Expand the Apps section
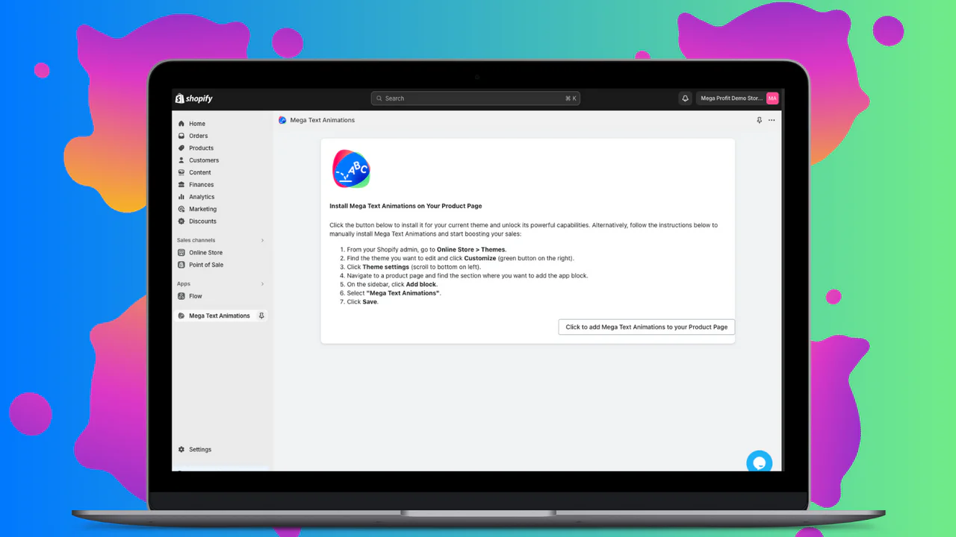 (262, 284)
